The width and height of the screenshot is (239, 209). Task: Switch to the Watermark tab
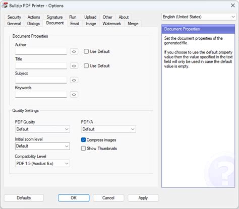pos(112,24)
